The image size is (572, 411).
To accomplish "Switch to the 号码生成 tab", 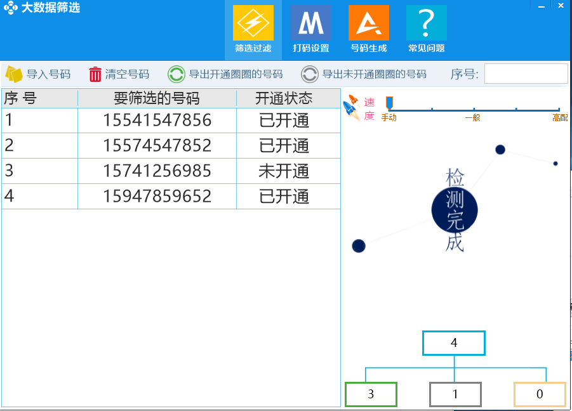I will pyautogui.click(x=368, y=29).
